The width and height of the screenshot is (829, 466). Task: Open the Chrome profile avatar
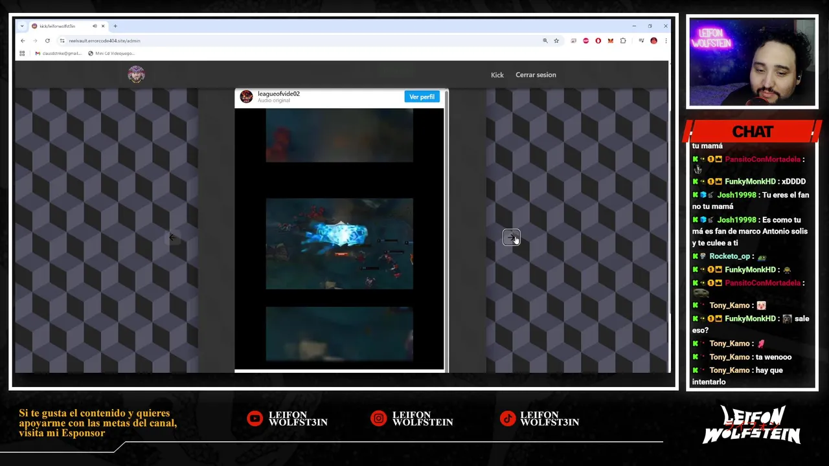click(x=653, y=41)
